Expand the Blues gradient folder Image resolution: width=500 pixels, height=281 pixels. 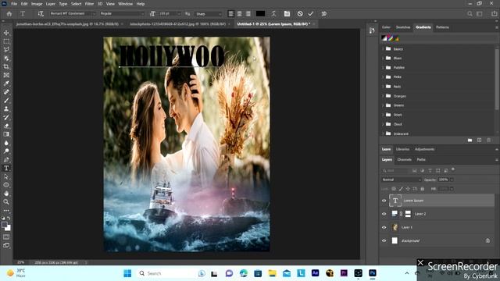point(383,59)
